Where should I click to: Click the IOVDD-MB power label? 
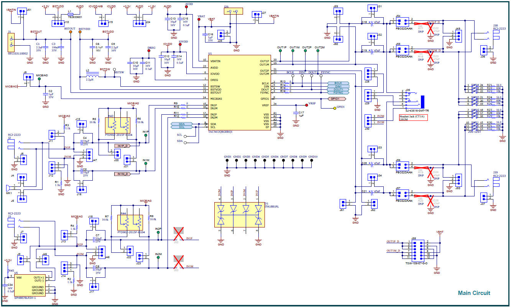[x=96, y=7]
